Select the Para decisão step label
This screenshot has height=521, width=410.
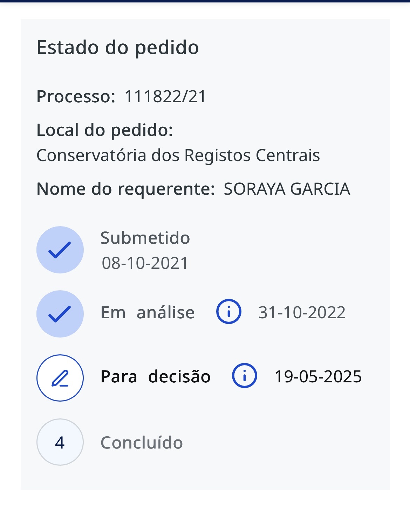[156, 377]
